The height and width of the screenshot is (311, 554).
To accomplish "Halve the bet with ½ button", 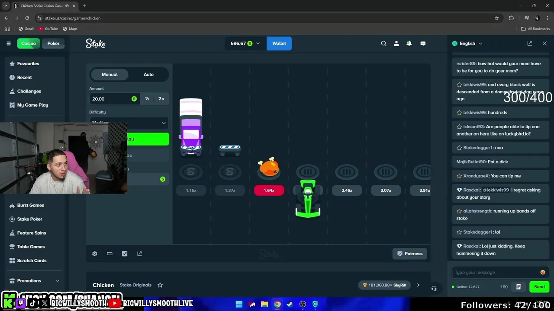I will 147,99.
